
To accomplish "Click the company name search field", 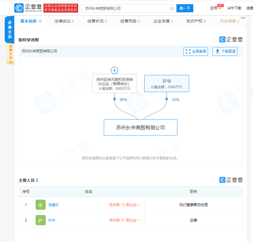I will pos(126,8).
